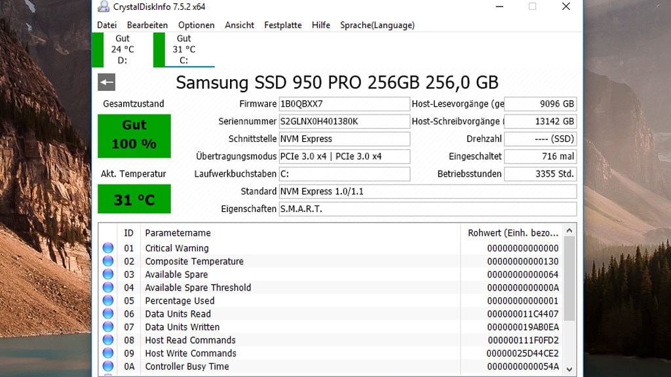Click the Rohwert column header
Image resolution: width=671 pixels, height=377 pixels.
[x=512, y=233]
